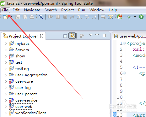
Task: Open the Search menu
Action: 51,10
